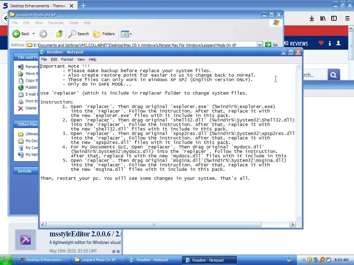This screenshot has height=265, width=354.
Task: Collapse the File and Folder Tasks header
Action: point(26,57)
